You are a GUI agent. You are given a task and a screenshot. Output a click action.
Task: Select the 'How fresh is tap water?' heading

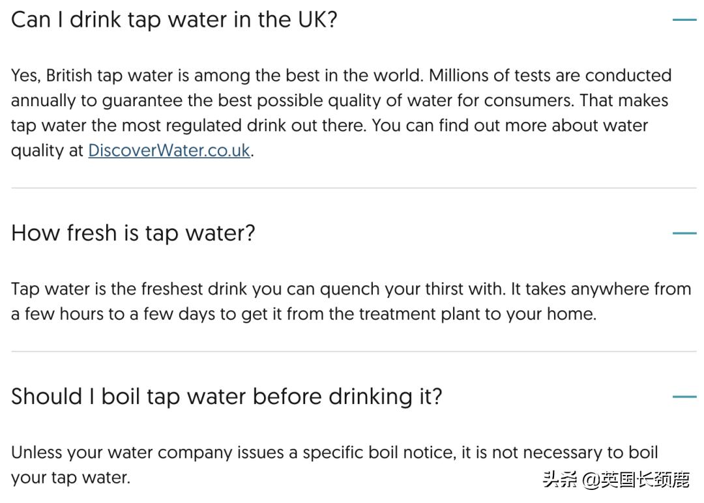(x=133, y=233)
